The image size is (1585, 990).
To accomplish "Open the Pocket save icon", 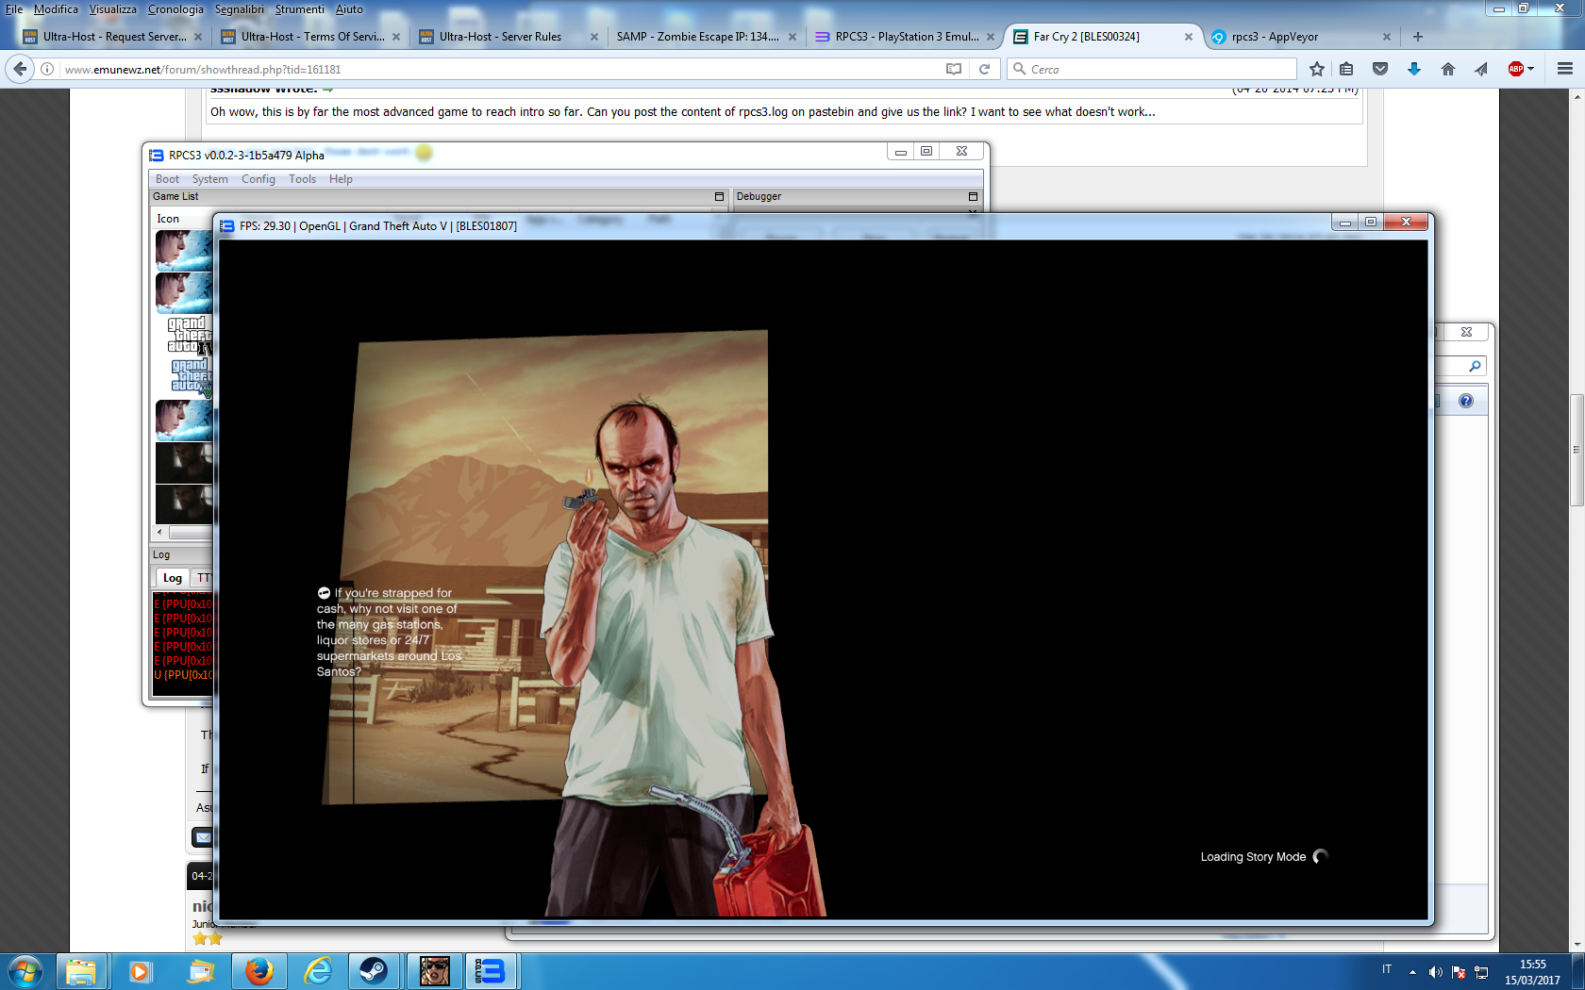I will [x=1380, y=69].
